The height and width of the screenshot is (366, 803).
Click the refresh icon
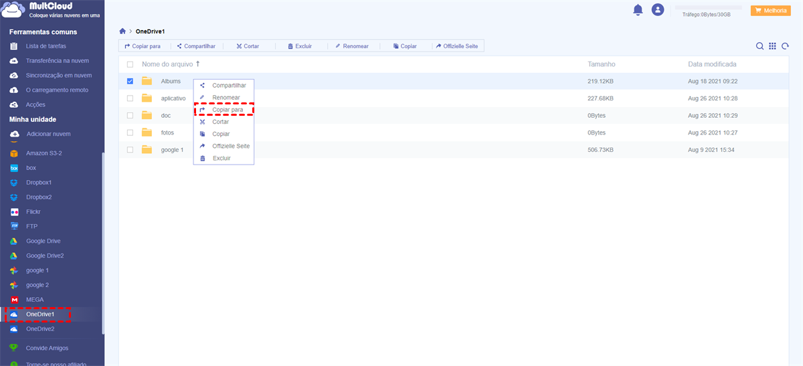[x=785, y=46]
